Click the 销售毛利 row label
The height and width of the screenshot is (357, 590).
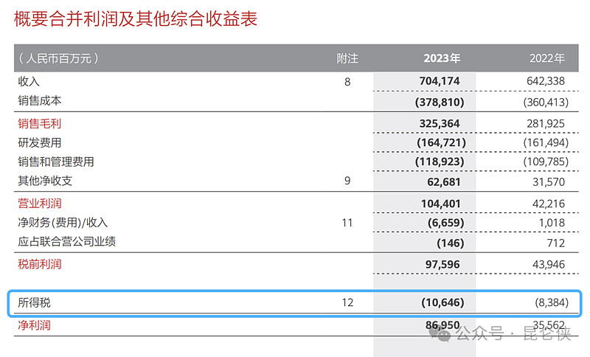(x=40, y=123)
